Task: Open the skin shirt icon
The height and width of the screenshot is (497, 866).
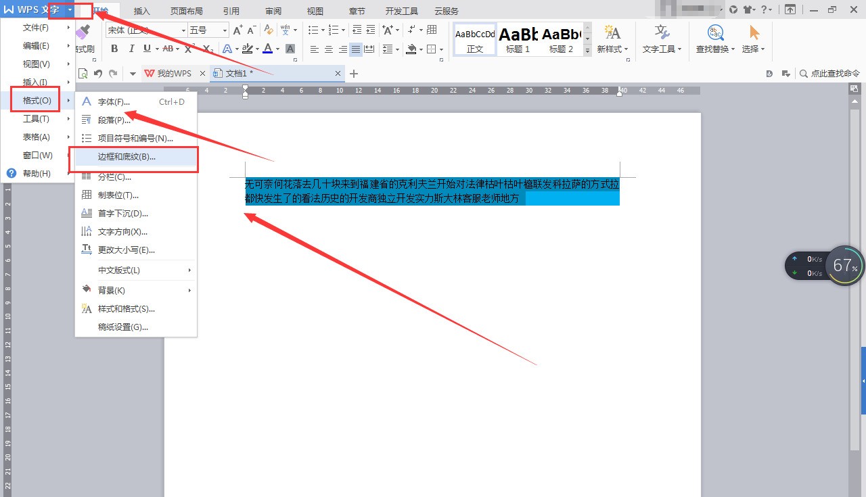Action: (x=748, y=9)
